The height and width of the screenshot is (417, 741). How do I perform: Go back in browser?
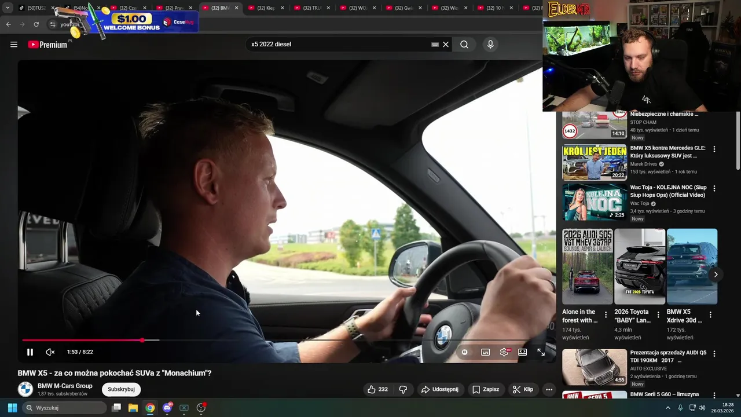click(8, 24)
